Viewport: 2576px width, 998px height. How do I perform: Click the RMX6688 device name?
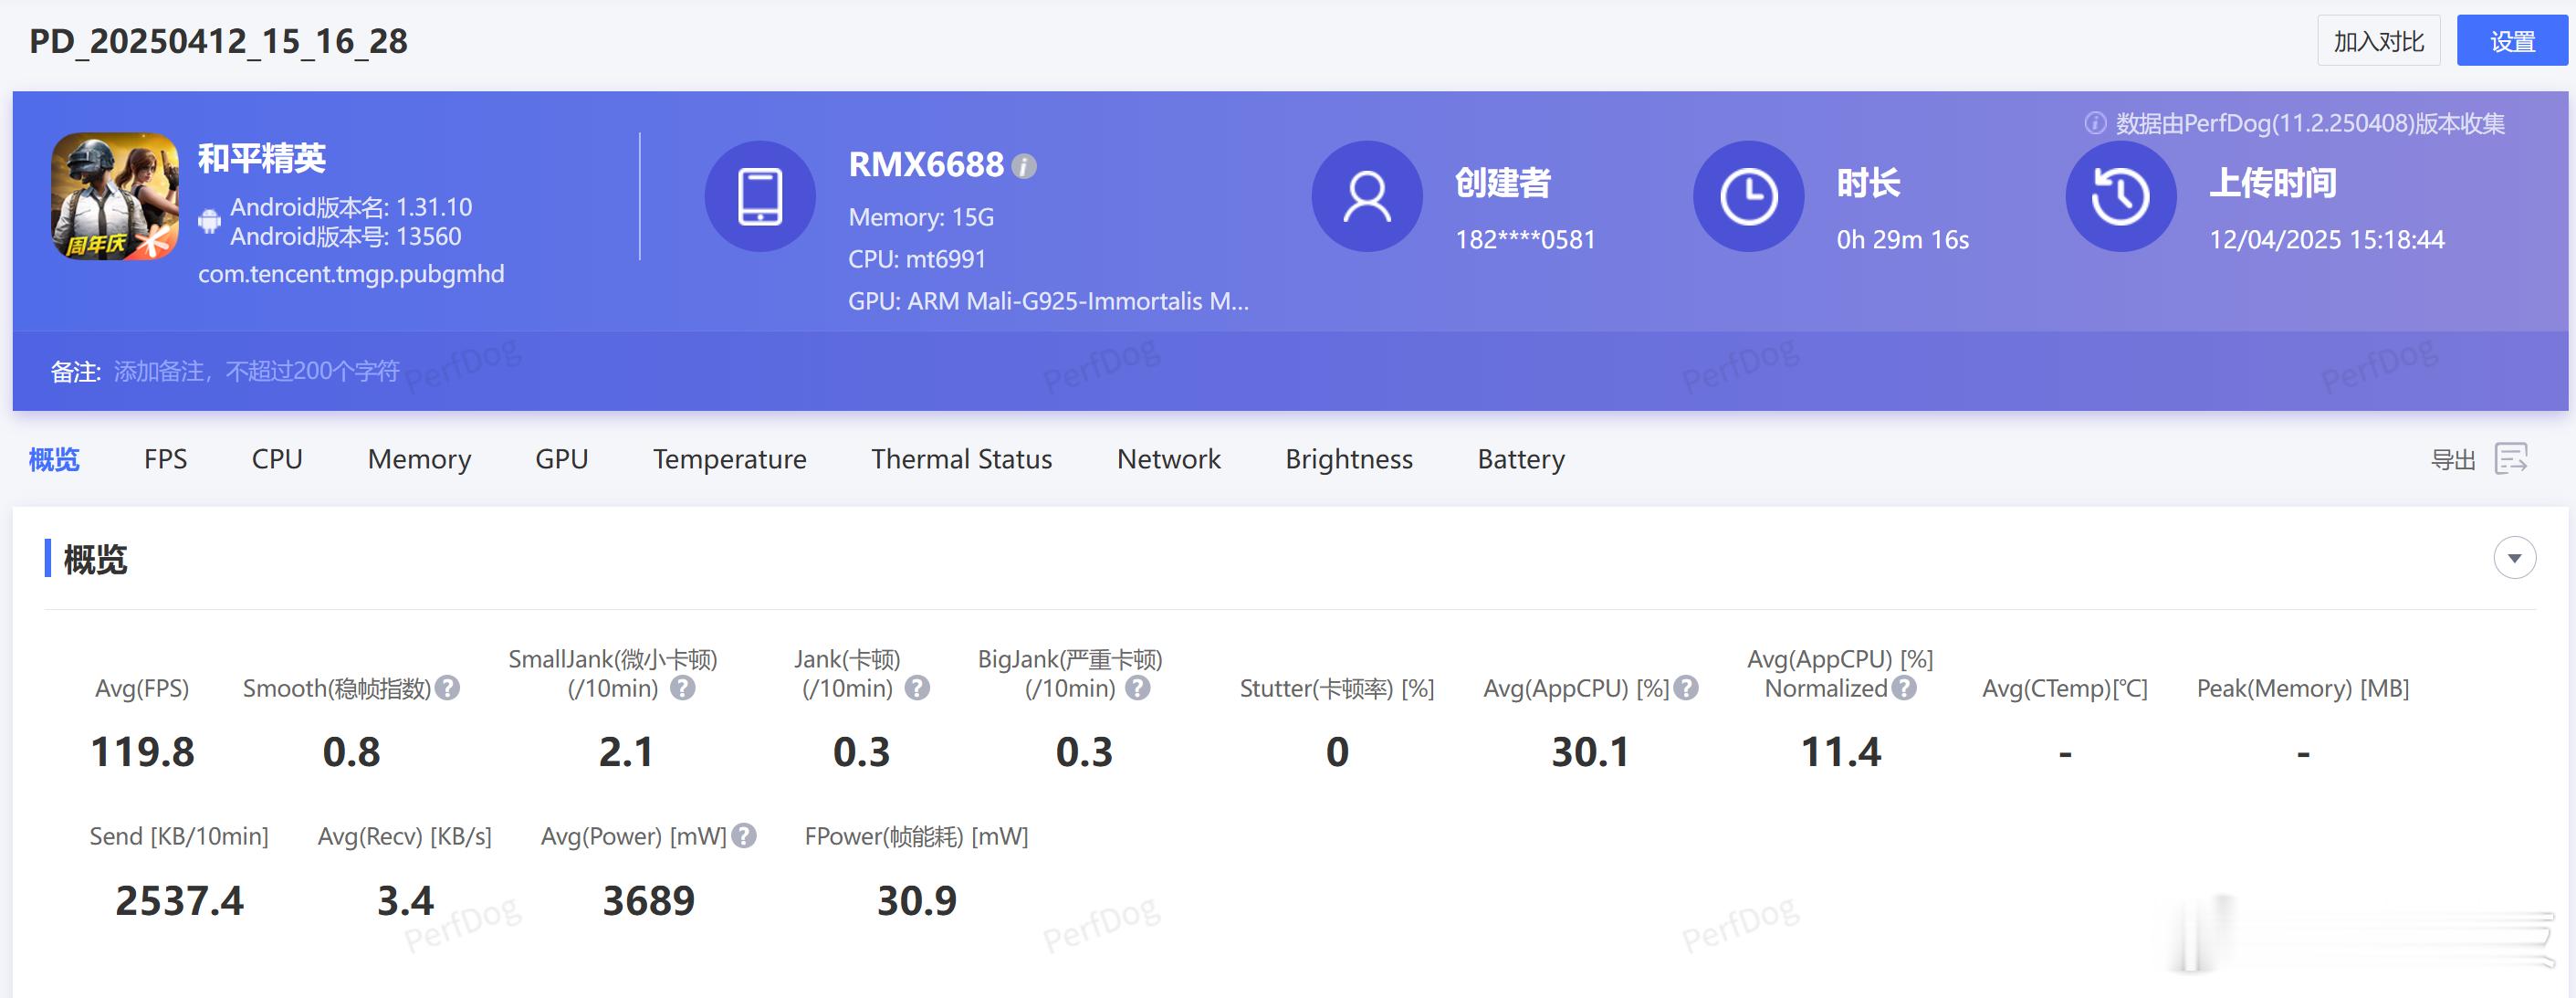click(x=926, y=165)
